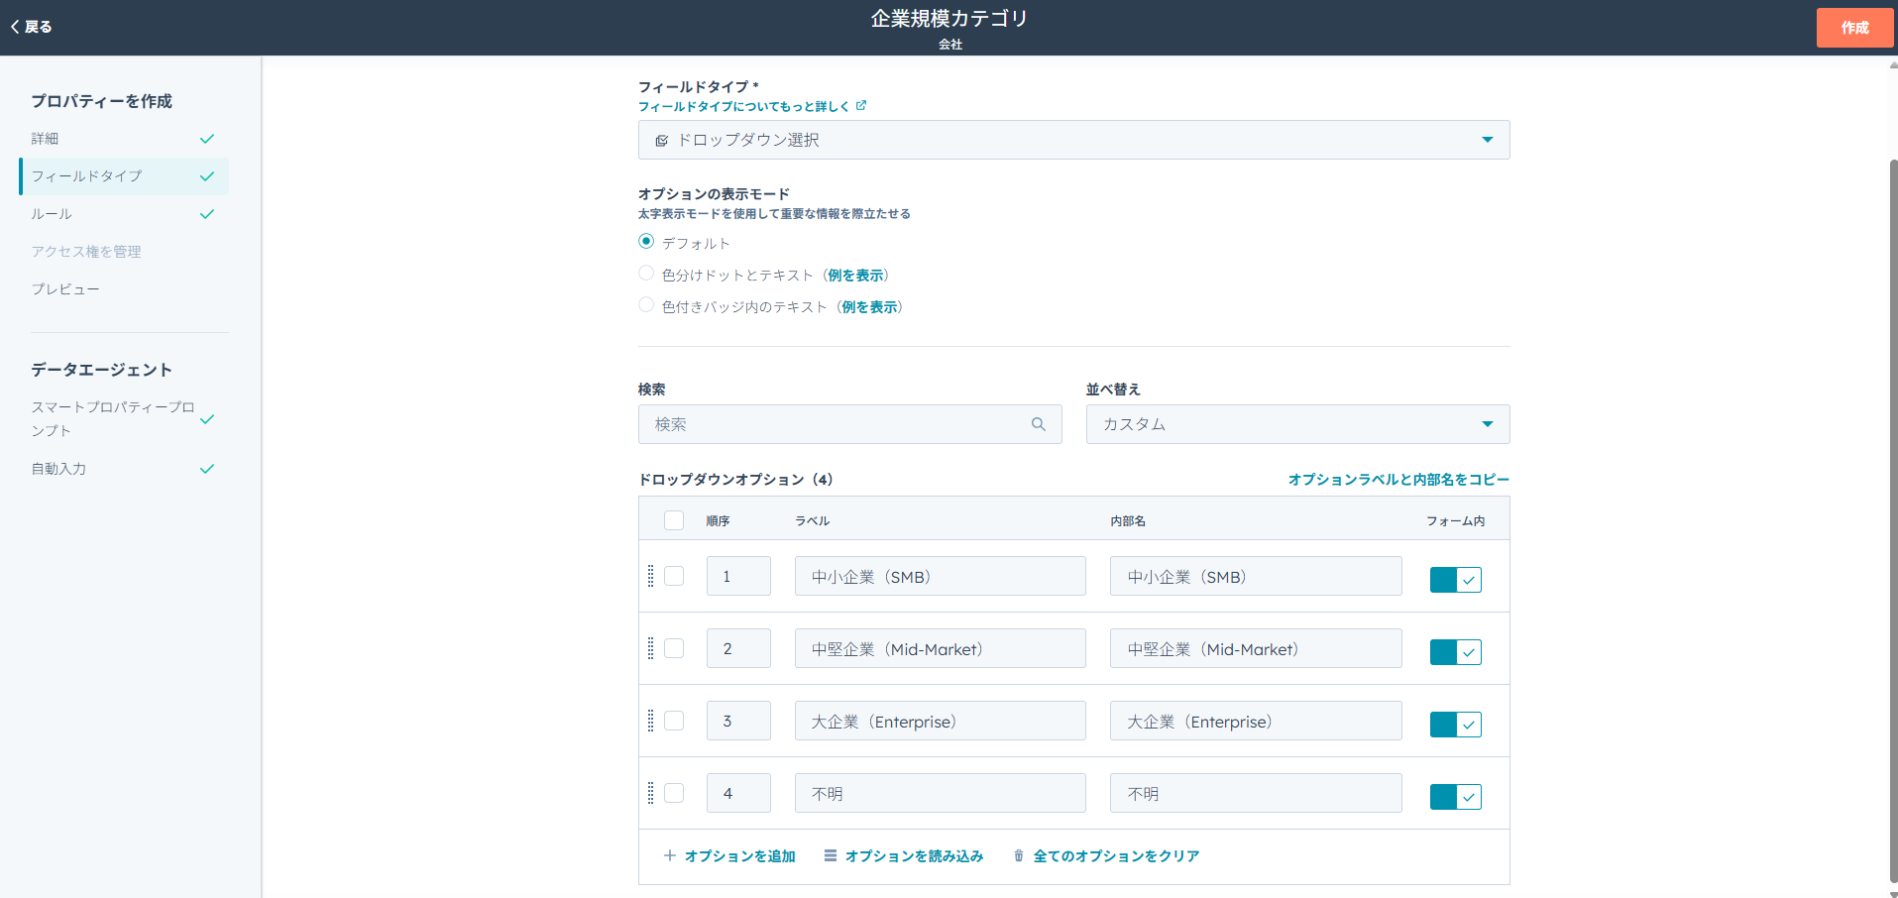The image size is (1898, 898).
Task: Click the trash icon beside 全てのオプションをクリア
Action: [1018, 855]
